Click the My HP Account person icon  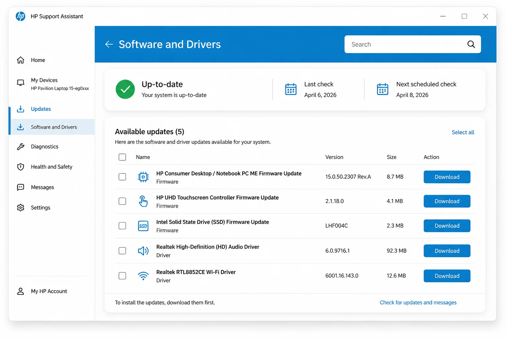20,291
